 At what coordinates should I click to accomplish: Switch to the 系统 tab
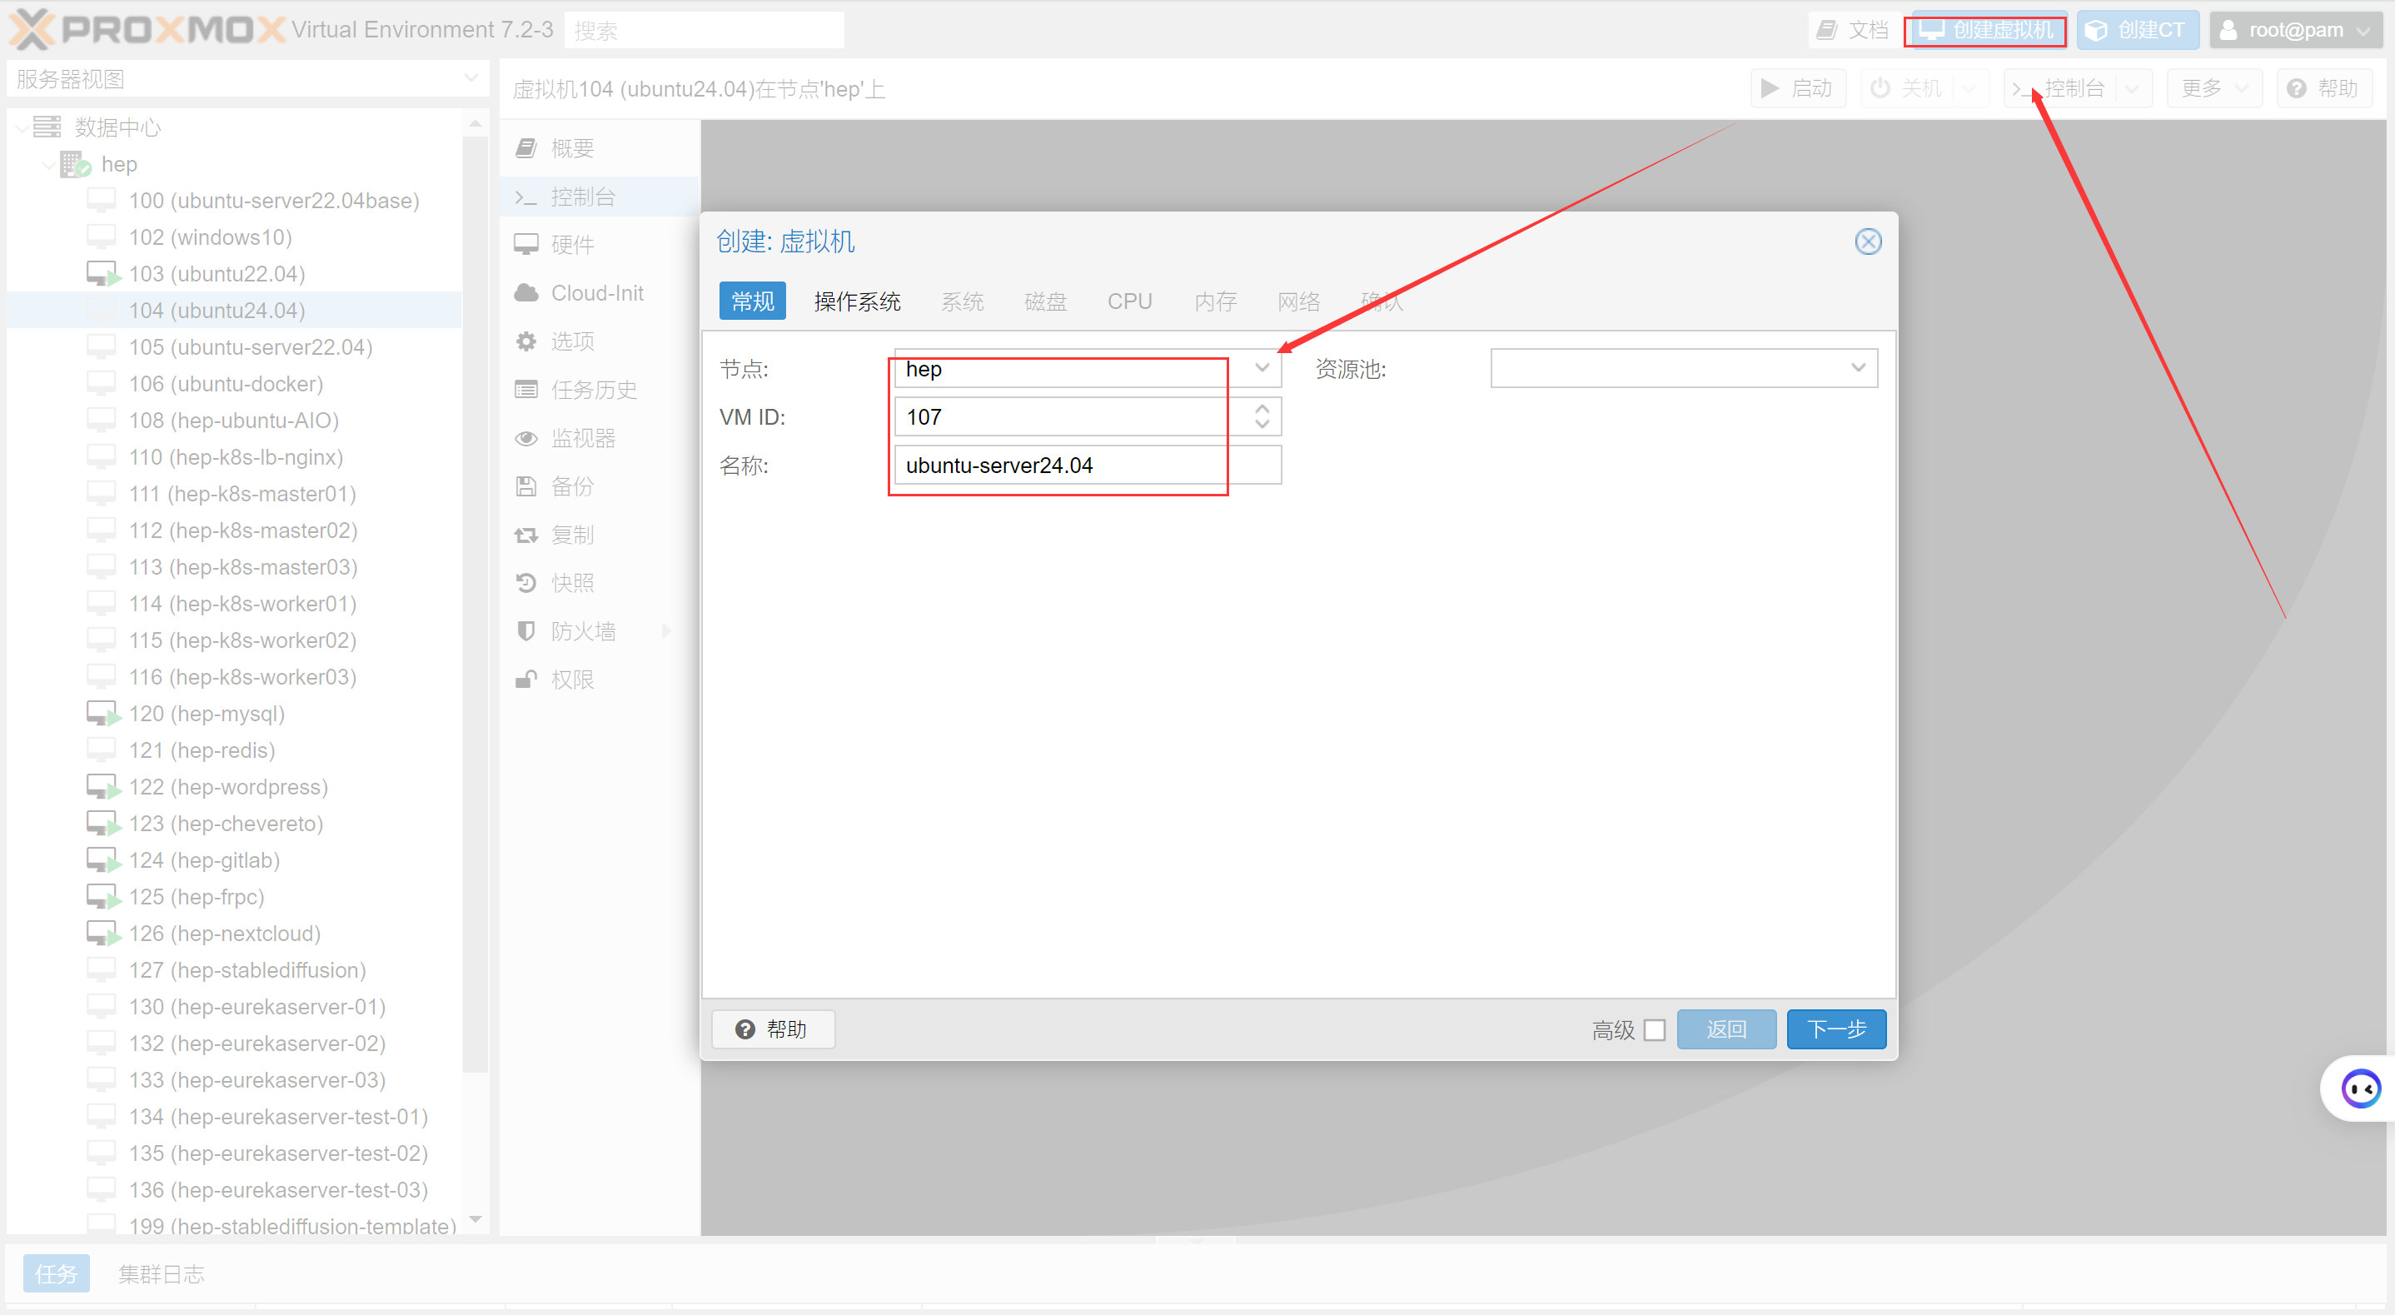click(963, 301)
